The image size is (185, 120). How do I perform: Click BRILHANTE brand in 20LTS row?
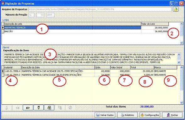tap(166, 71)
